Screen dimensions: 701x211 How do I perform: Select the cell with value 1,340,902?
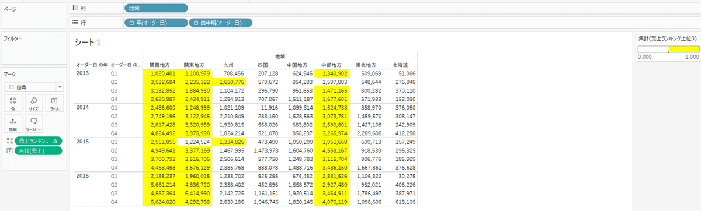pyautogui.click(x=331, y=74)
